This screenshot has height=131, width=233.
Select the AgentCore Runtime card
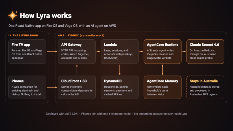tap(162, 51)
